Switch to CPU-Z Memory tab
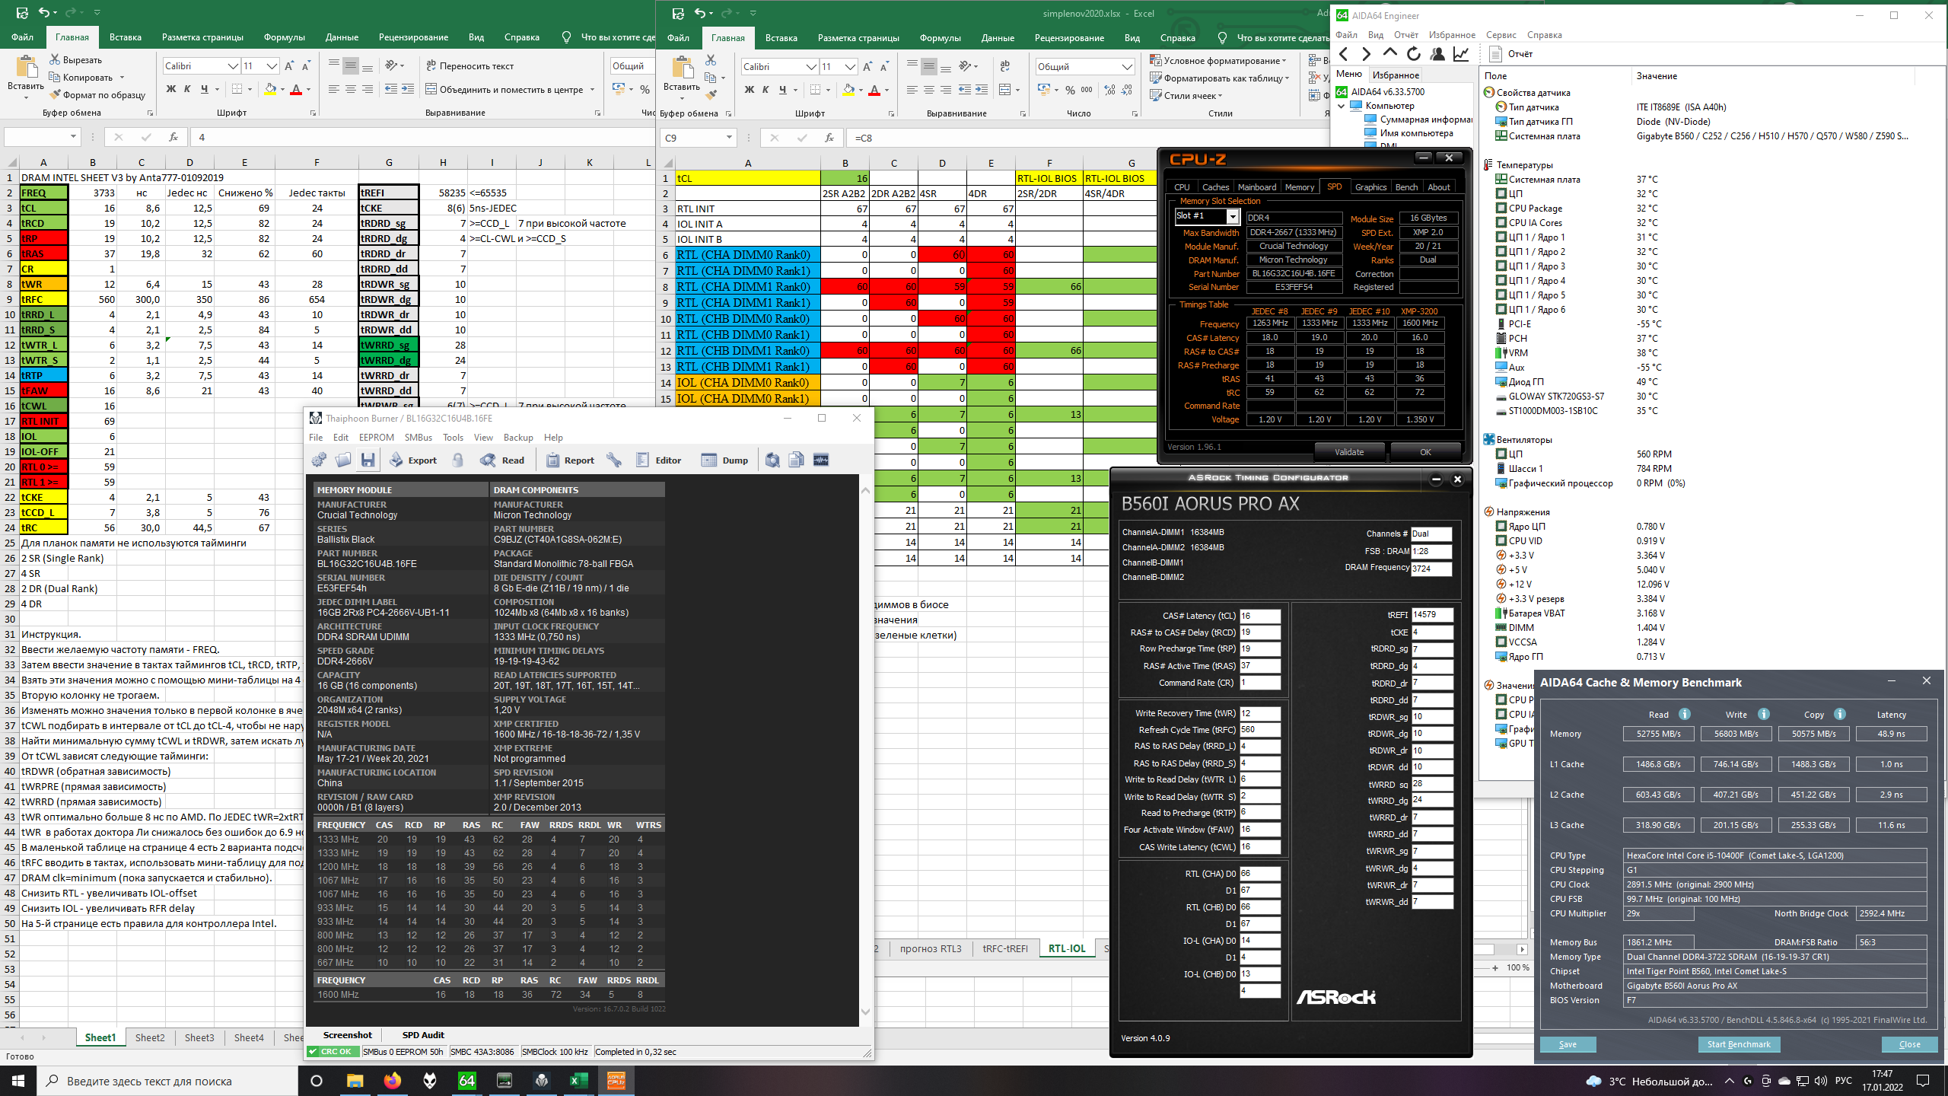 (x=1299, y=187)
